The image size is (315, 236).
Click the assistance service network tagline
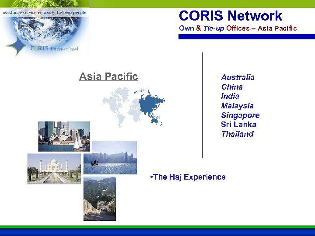click(44, 13)
